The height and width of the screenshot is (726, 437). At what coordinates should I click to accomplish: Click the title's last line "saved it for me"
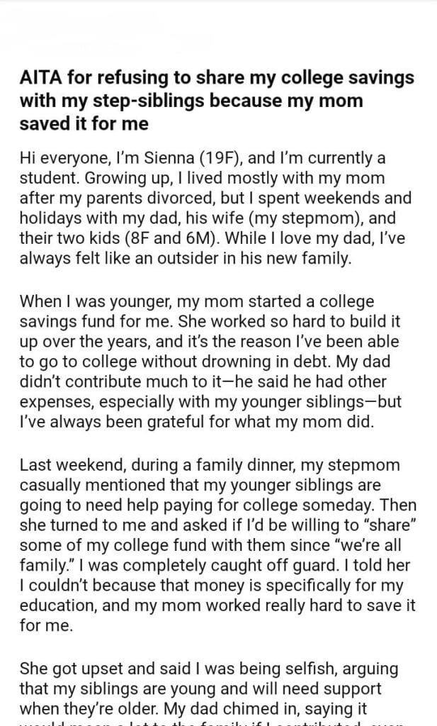click(x=84, y=123)
